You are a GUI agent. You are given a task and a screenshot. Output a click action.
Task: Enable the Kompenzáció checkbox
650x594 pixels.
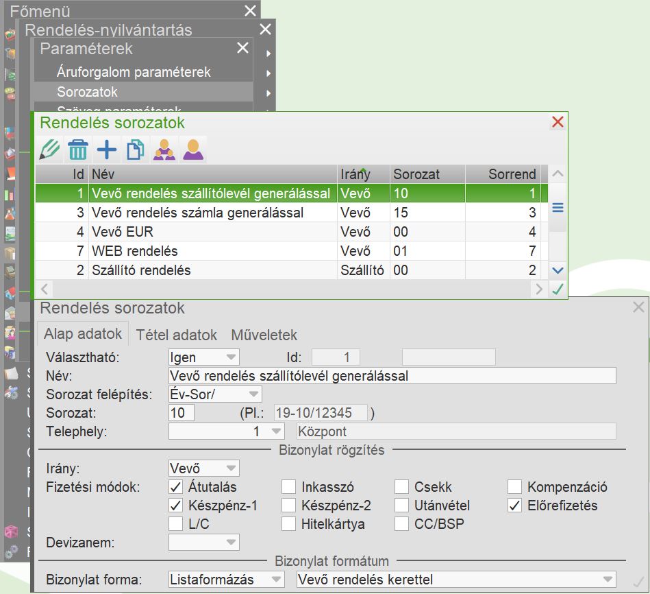click(514, 486)
